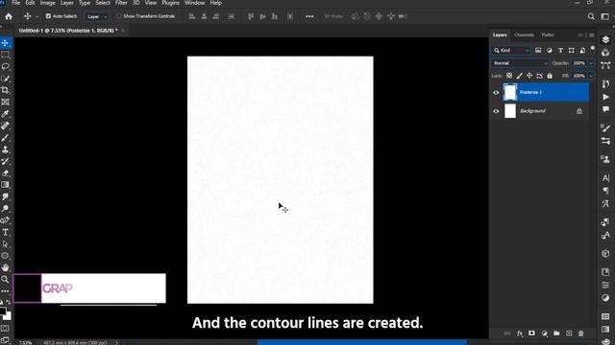This screenshot has width=615, height=345.
Task: Toggle layer filtering switch on
Action: [593, 49]
